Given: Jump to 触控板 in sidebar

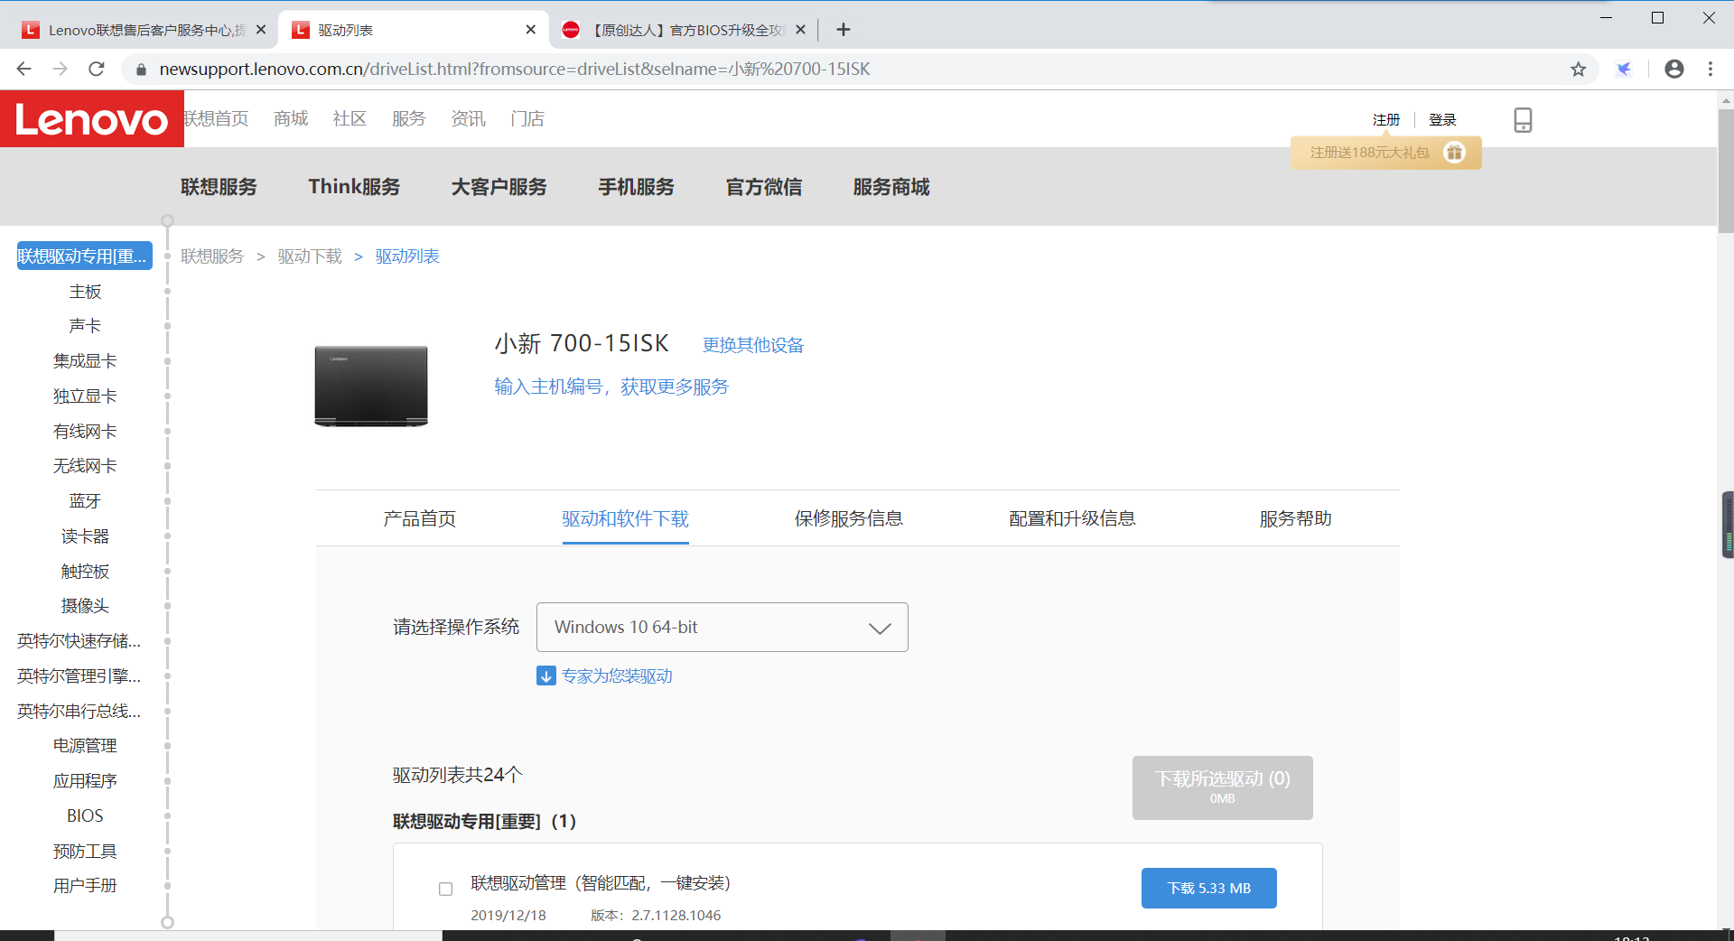Looking at the screenshot, I should (85, 572).
